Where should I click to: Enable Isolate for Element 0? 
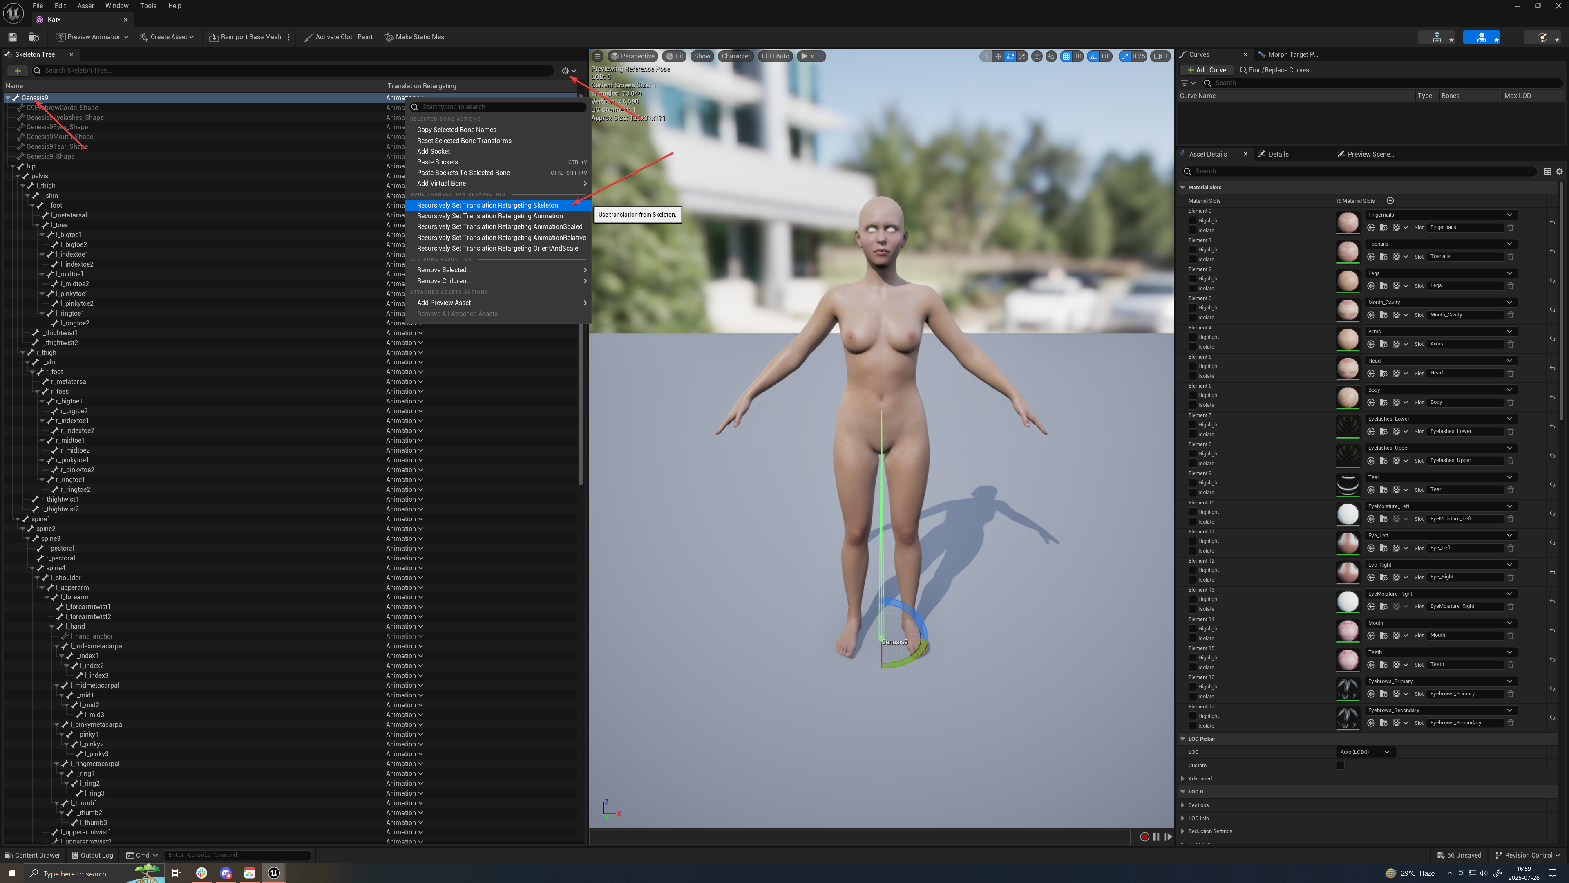click(1193, 230)
